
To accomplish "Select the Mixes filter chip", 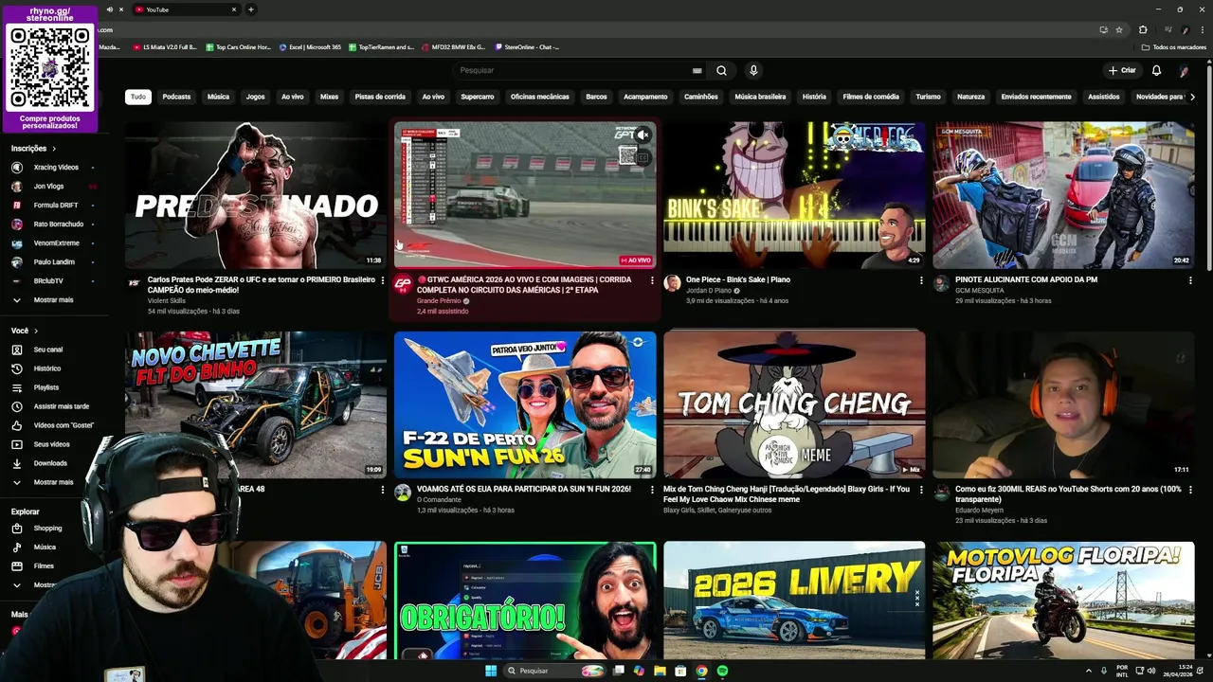I will [329, 97].
